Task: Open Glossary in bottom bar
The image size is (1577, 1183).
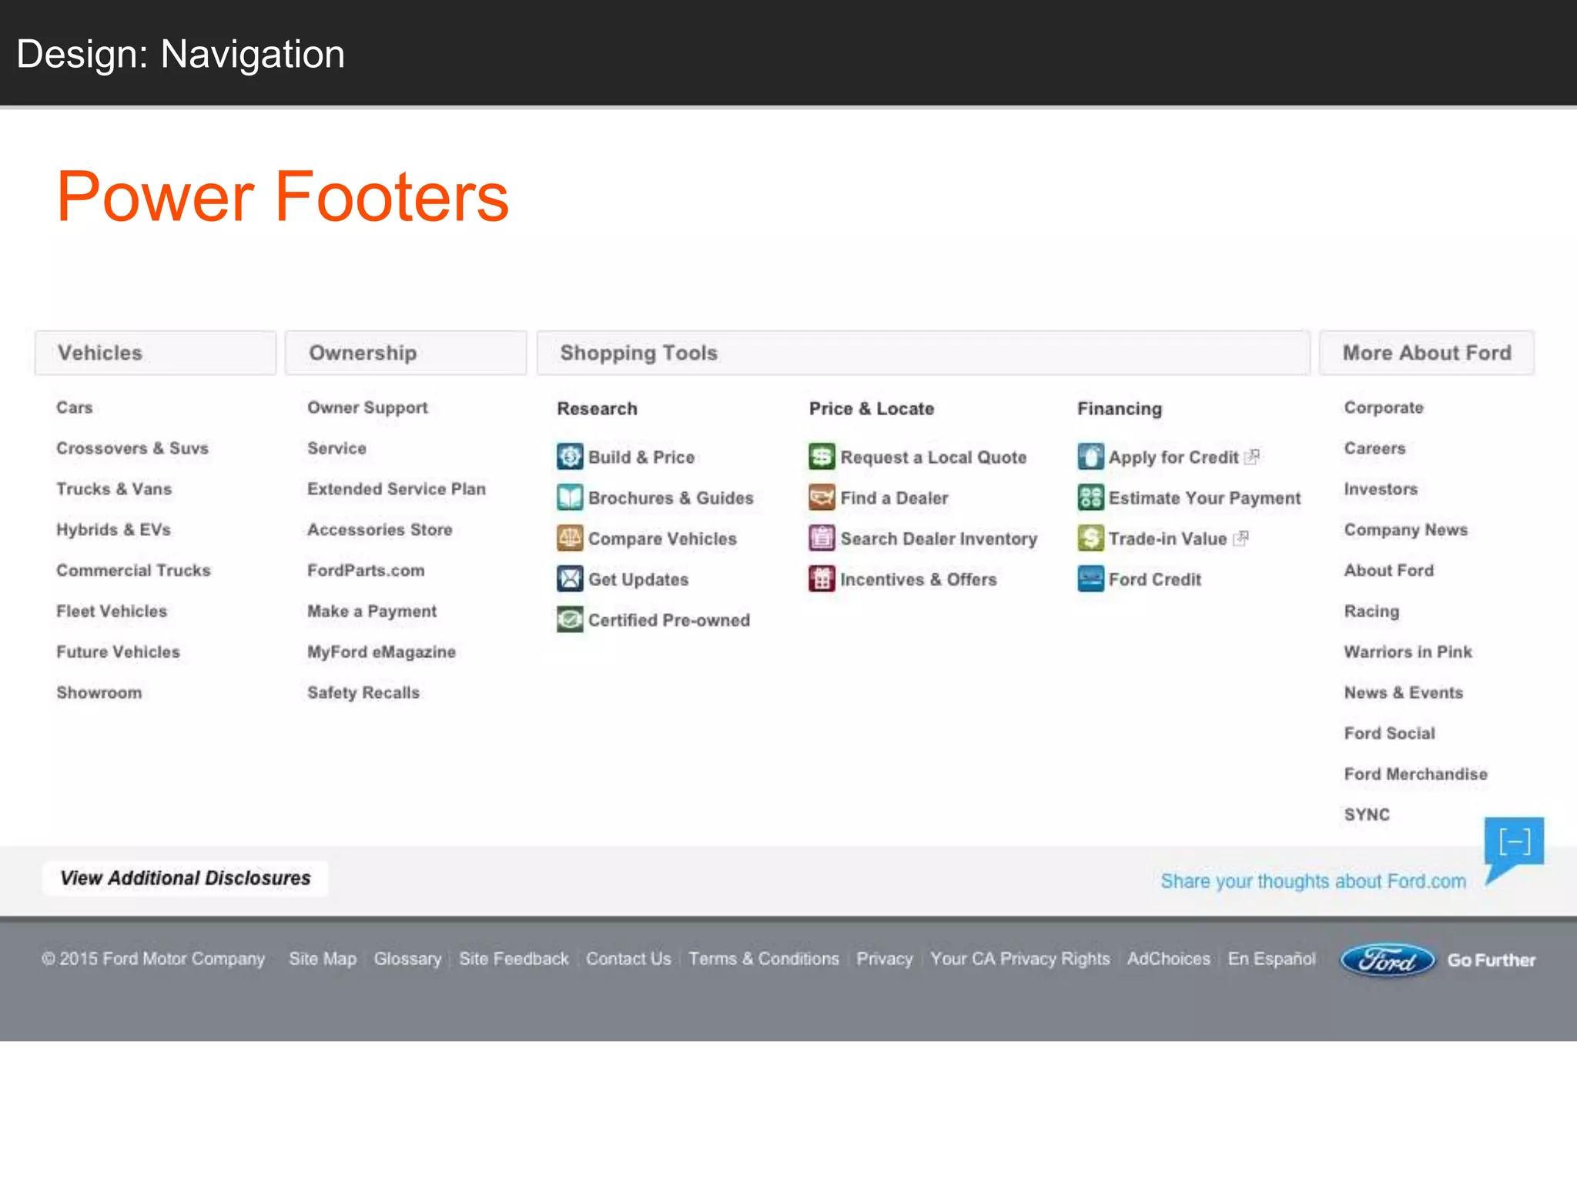Action: click(407, 960)
